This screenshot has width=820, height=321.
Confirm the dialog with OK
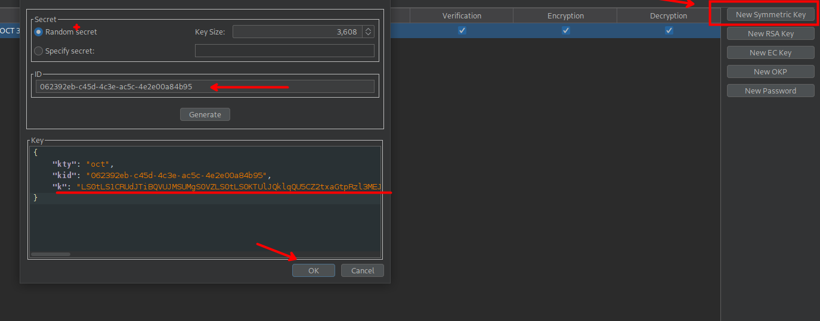[x=314, y=270]
